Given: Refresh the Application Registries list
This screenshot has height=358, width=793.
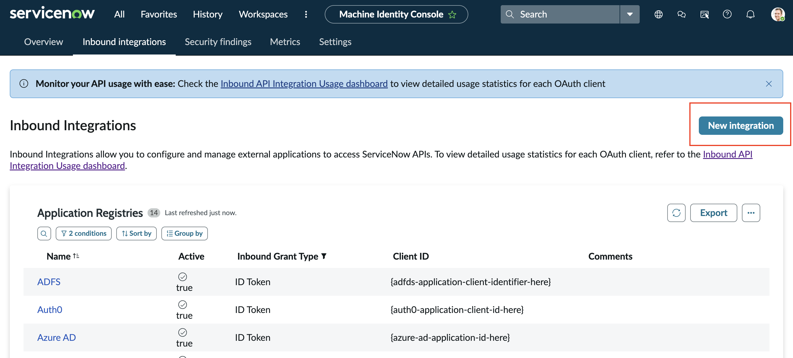Looking at the screenshot, I should (x=676, y=213).
